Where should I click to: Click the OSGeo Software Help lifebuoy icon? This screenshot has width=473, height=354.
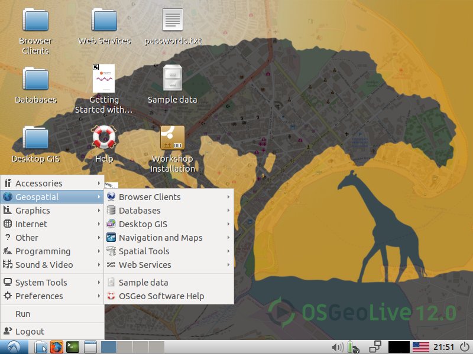pyautogui.click(x=111, y=296)
